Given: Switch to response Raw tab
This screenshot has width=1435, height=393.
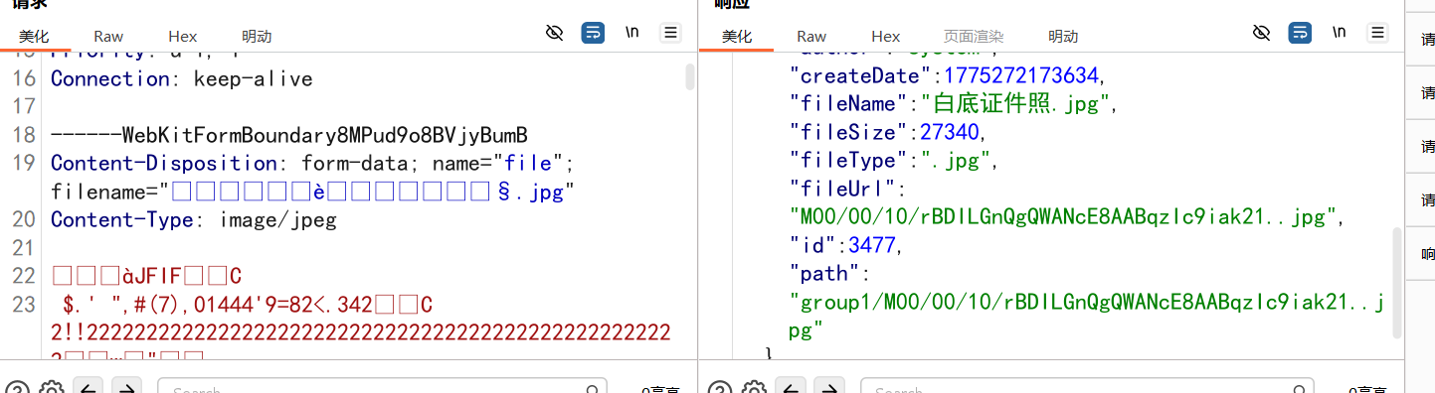Looking at the screenshot, I should [x=811, y=37].
